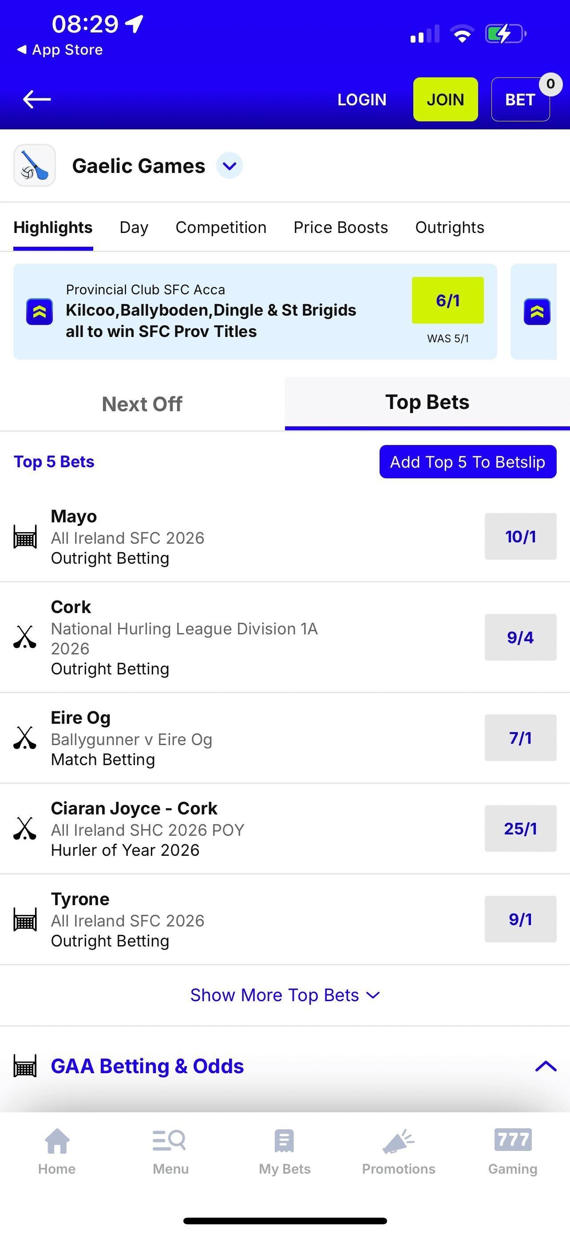Toggle Eire Og 7/1 odds selection
Screen dimensions: 570x1235
pyautogui.click(x=520, y=738)
